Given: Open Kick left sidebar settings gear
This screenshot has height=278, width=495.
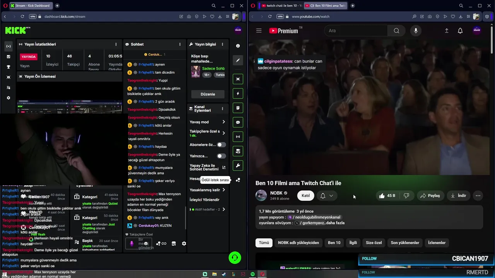Looking at the screenshot, I should click(x=9, y=98).
